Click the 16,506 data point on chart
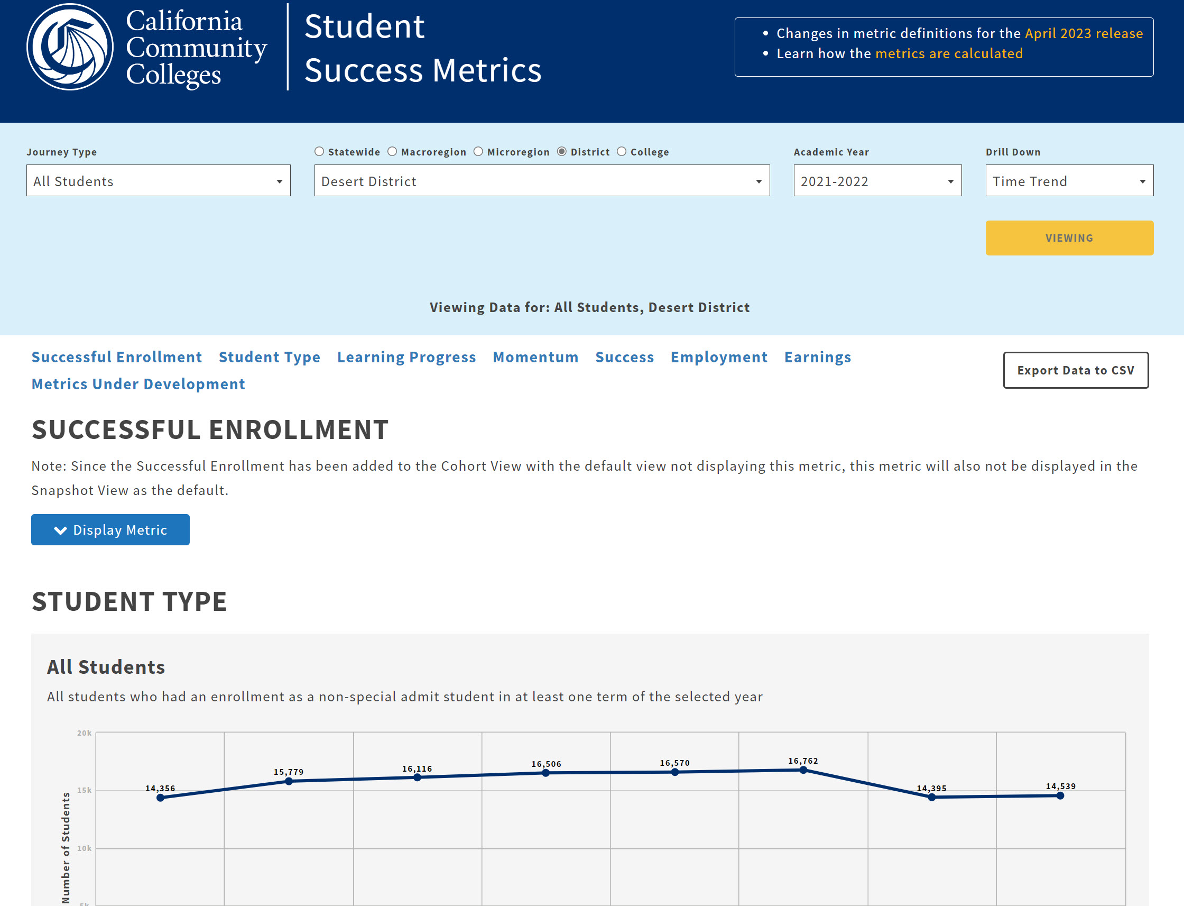 [545, 773]
